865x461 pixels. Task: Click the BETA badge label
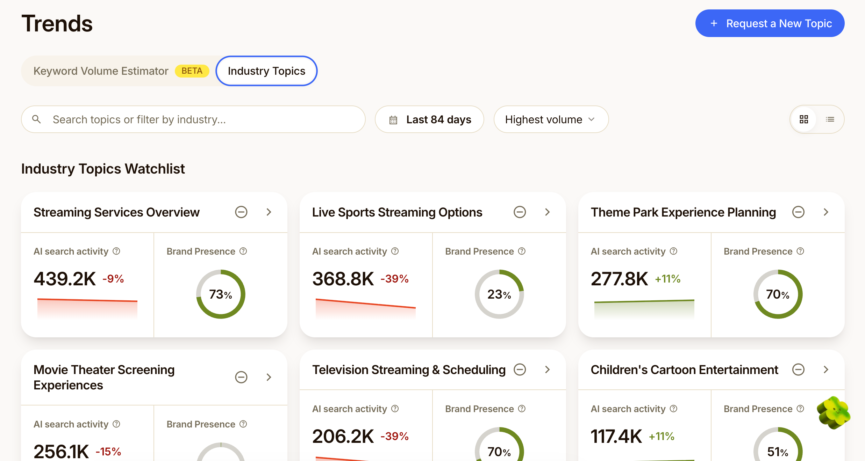point(192,71)
